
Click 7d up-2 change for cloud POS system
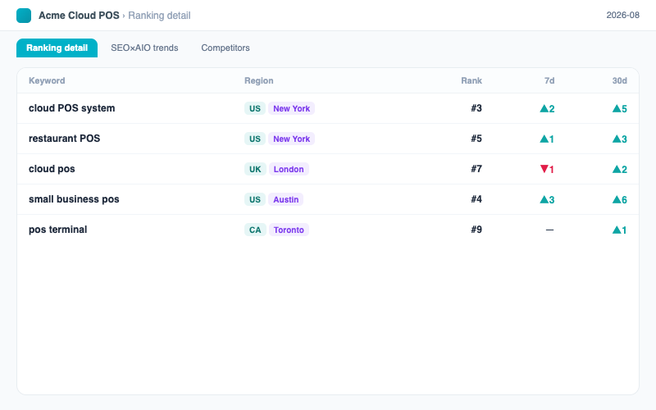click(547, 108)
